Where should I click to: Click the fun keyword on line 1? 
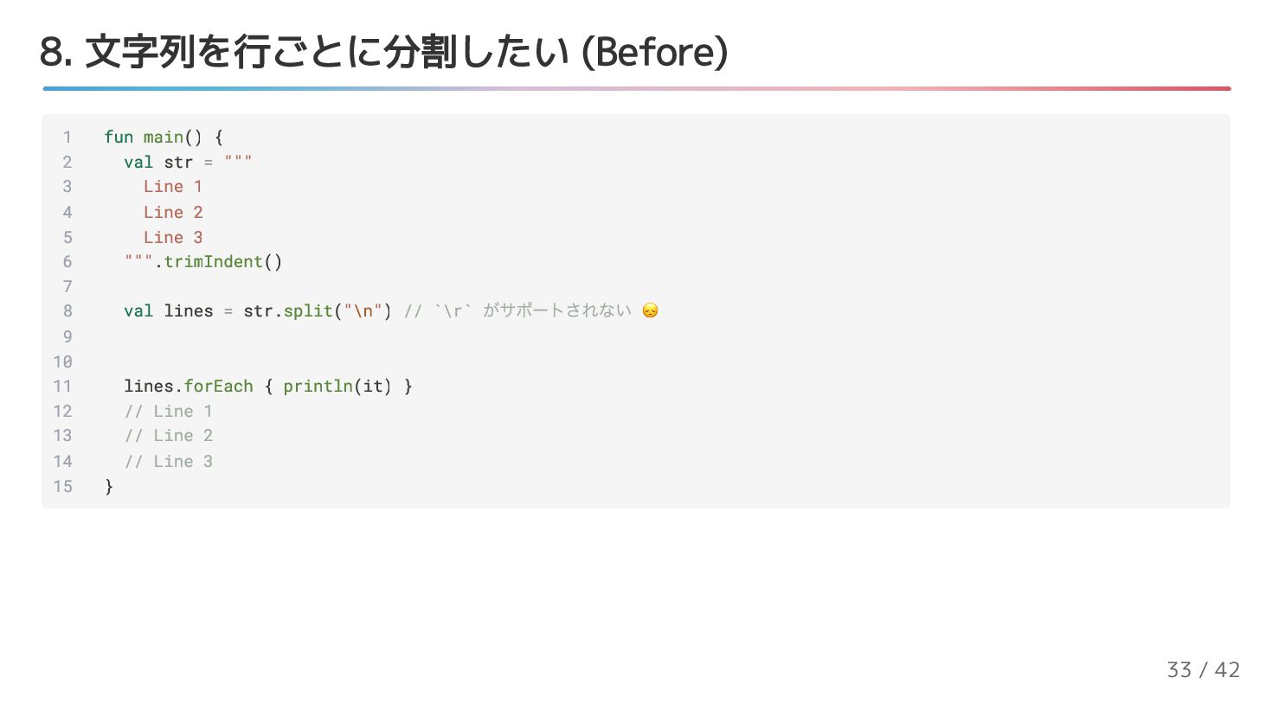click(119, 137)
